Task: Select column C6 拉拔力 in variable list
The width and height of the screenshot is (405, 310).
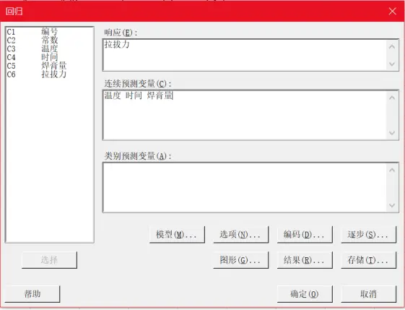Action: (x=49, y=74)
